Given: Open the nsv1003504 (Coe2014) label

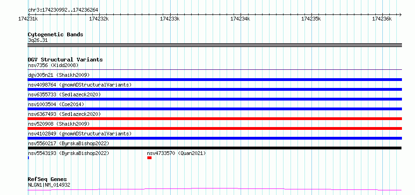Looking at the screenshot, I should 56,104.
